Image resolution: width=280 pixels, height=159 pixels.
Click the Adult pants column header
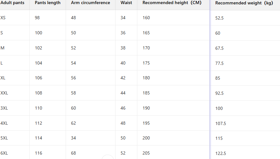pyautogui.click(x=13, y=3)
